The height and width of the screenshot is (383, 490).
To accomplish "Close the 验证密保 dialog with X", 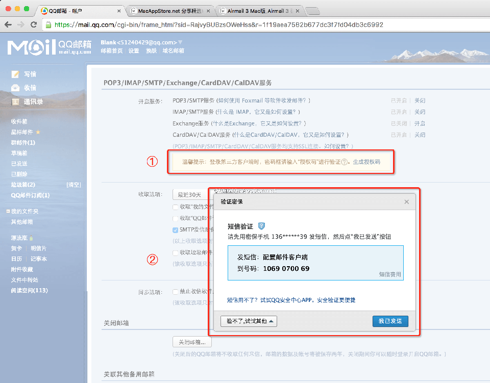I will pos(406,202).
